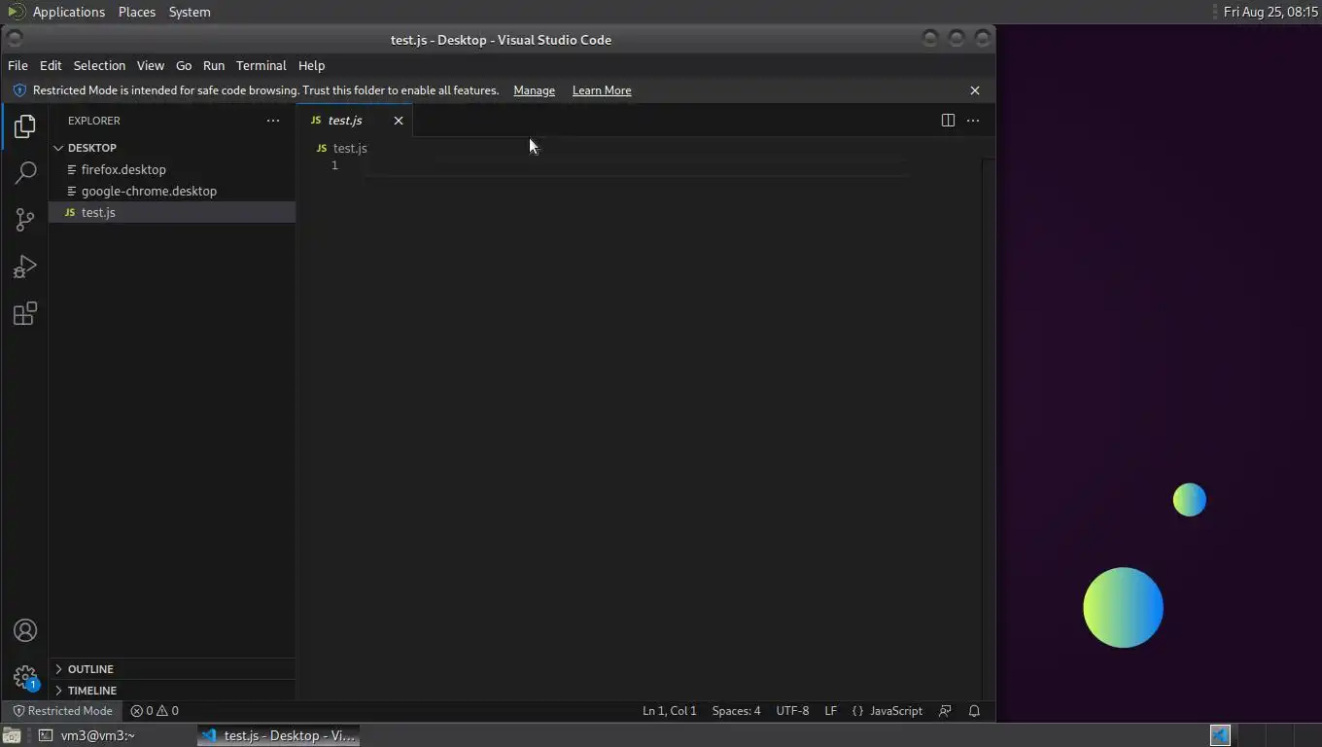
Task: Open the Run and Debug view icon
Action: coord(25,267)
